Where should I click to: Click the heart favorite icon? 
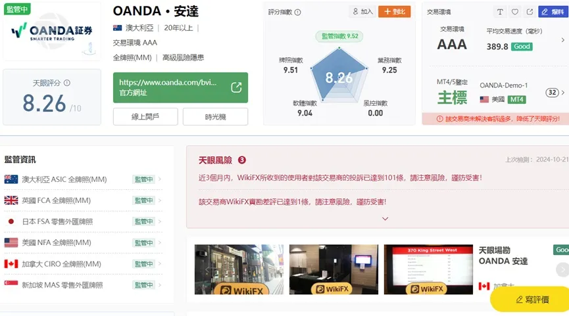point(515,12)
